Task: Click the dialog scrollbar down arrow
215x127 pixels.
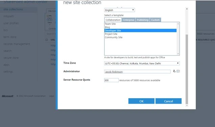Action: pyautogui.click(x=187, y=105)
